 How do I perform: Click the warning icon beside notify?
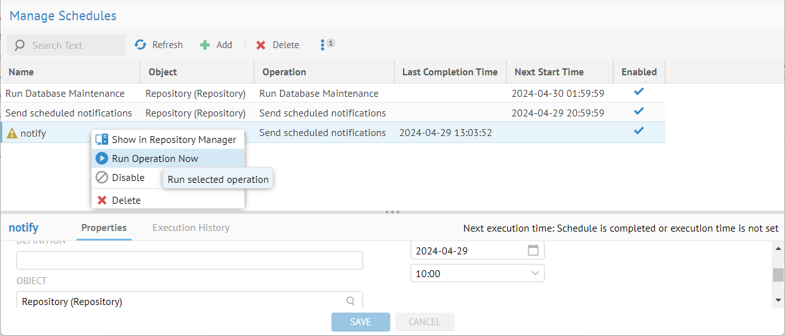pyautogui.click(x=11, y=133)
